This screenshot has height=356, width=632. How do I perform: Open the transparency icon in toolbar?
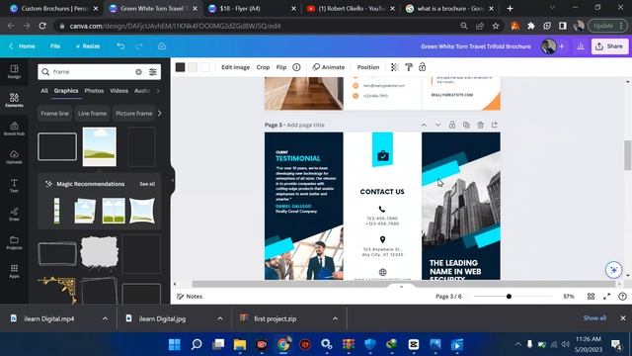[395, 67]
